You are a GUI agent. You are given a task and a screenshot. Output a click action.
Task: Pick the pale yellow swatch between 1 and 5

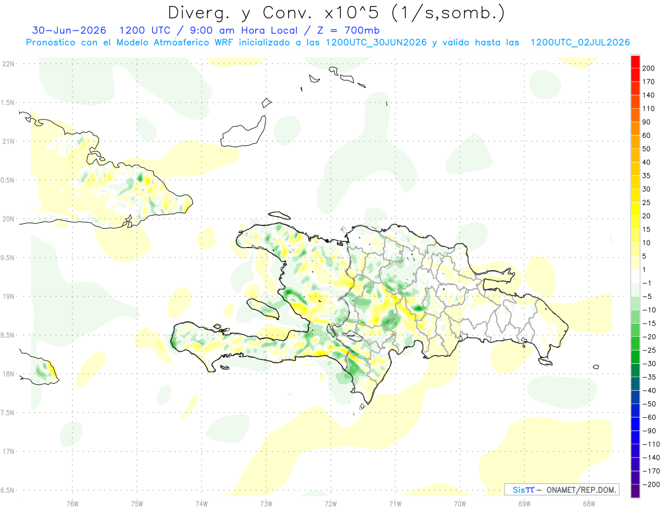point(635,263)
